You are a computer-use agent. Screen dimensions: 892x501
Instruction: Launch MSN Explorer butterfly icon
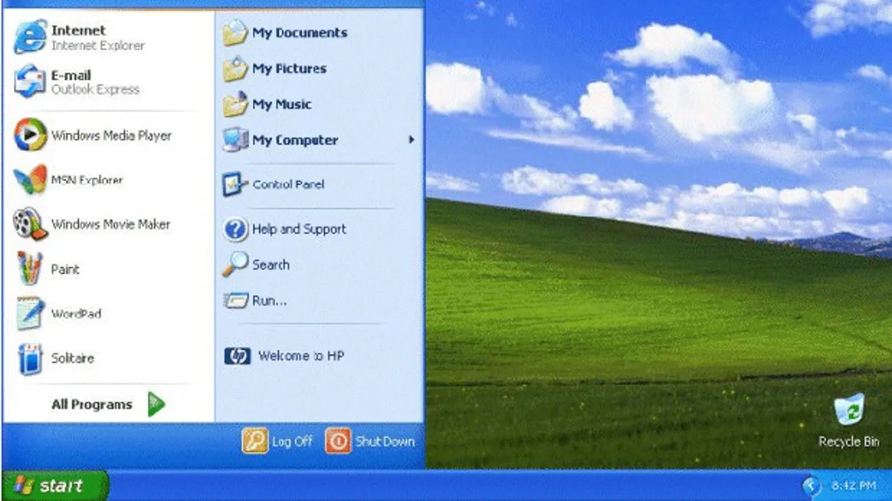tap(31, 180)
